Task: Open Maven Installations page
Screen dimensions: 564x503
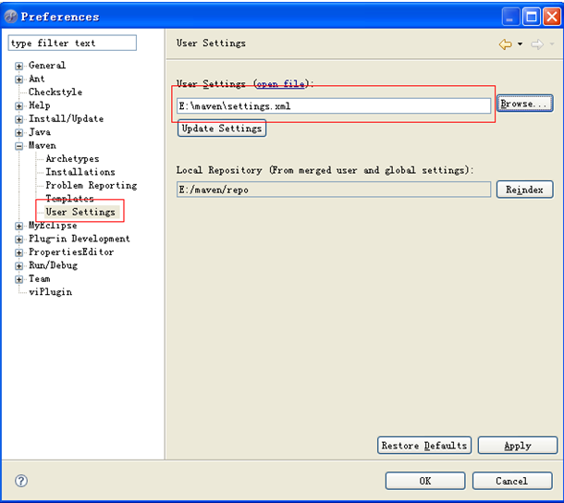Action: 80,172
